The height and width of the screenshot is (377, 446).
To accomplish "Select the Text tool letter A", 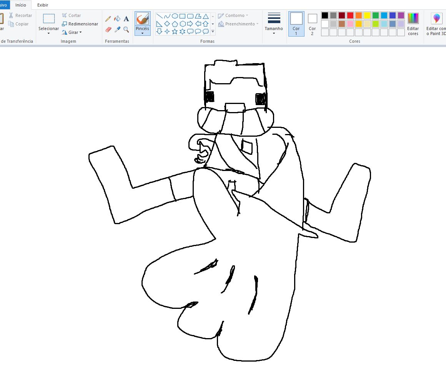I will [126, 19].
